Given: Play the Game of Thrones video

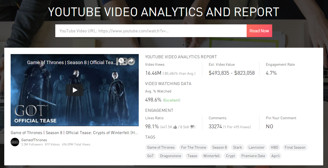Looking at the screenshot, I should tap(75, 90).
